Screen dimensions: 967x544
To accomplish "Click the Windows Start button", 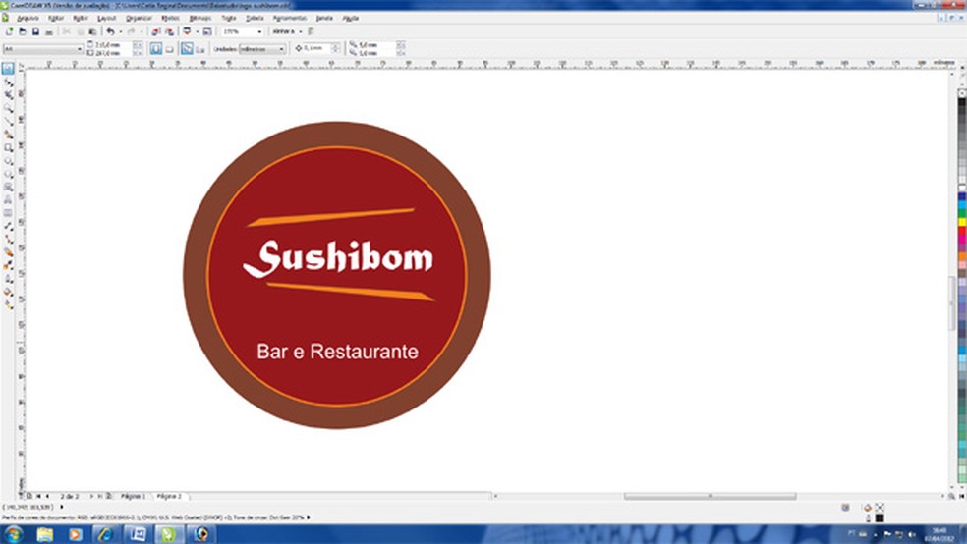I will pyautogui.click(x=12, y=533).
